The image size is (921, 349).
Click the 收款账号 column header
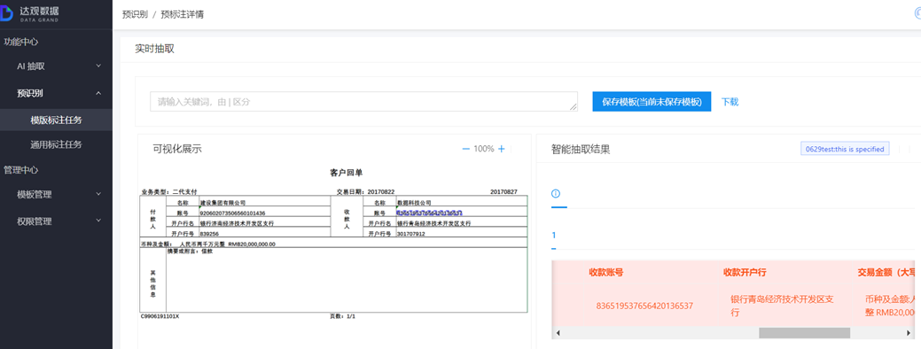pyautogui.click(x=605, y=272)
